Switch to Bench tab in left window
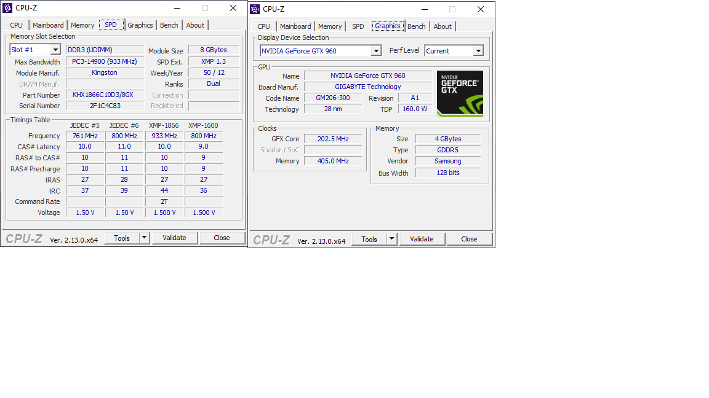This screenshot has height=398, width=709. point(169,25)
